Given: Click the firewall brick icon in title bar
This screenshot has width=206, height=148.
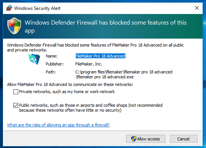Looking at the screenshot, I should click(x=9, y=8).
